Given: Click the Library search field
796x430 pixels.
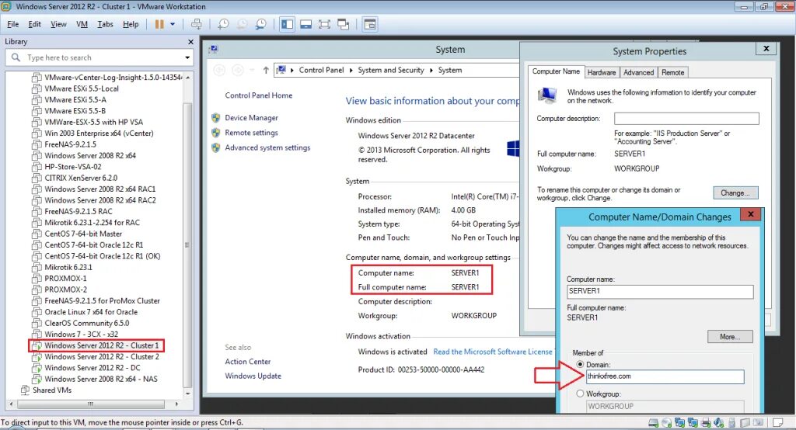Looking at the screenshot, I should coord(99,57).
